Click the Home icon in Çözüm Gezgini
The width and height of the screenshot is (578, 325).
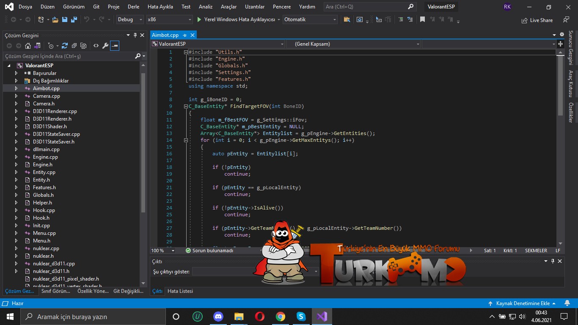tap(28, 46)
